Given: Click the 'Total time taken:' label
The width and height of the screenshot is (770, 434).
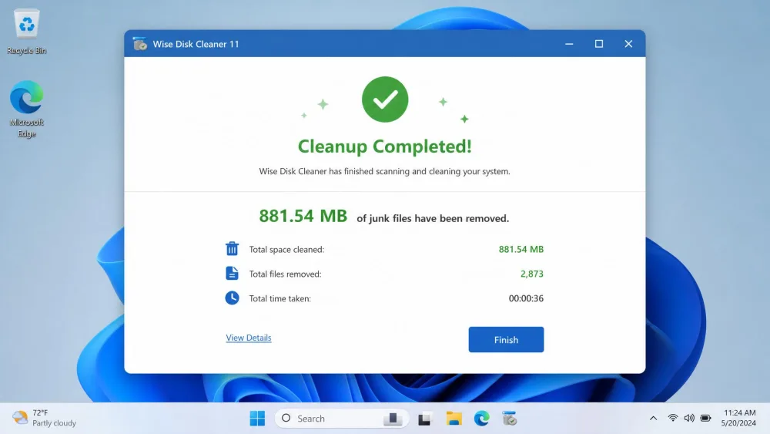Looking at the screenshot, I should (x=280, y=298).
